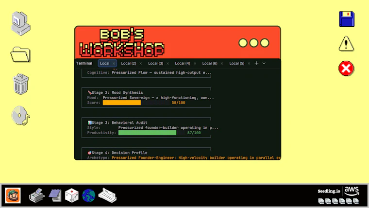Click the Bob's Workshop title logo

coord(122,43)
